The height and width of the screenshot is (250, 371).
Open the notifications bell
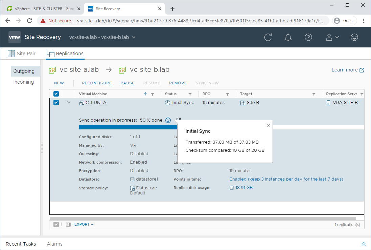point(288,37)
